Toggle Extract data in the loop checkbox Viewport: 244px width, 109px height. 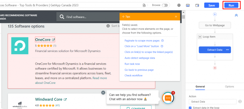pos(190,108)
